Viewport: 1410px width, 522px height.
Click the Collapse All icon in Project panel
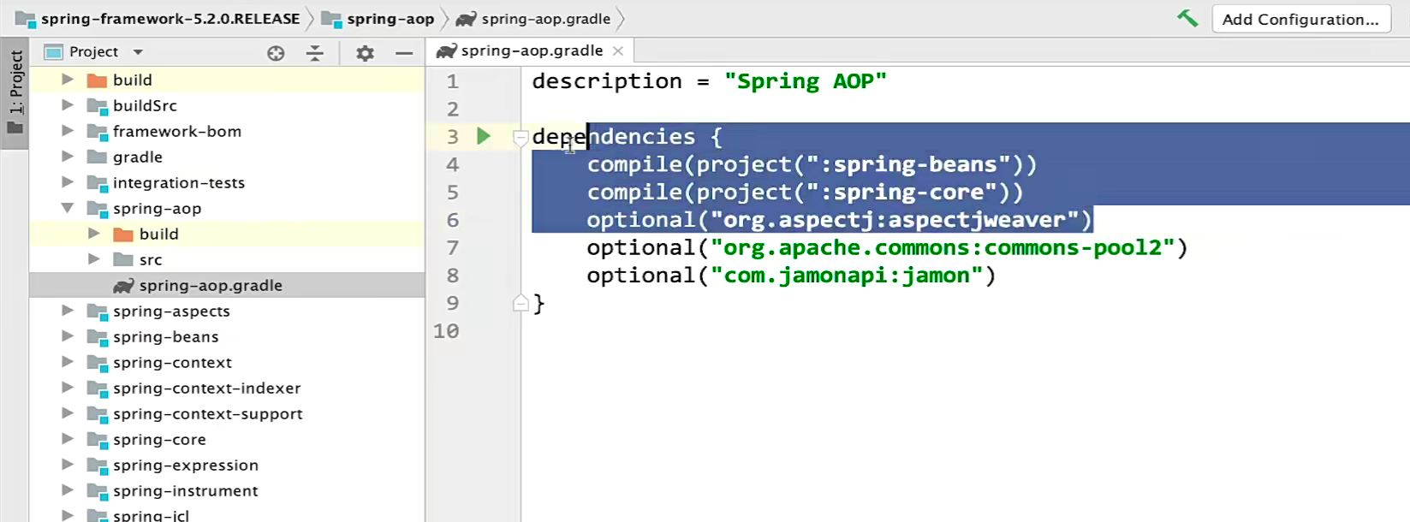point(315,53)
